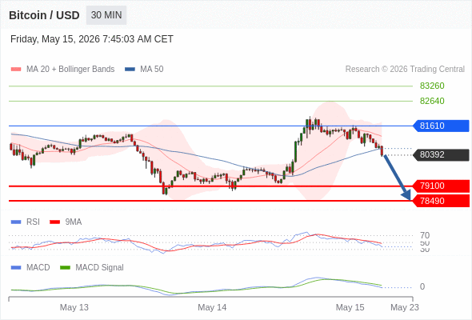Click the 82640 resistance level label
Viewport: 472px width, 320px height.
point(432,101)
